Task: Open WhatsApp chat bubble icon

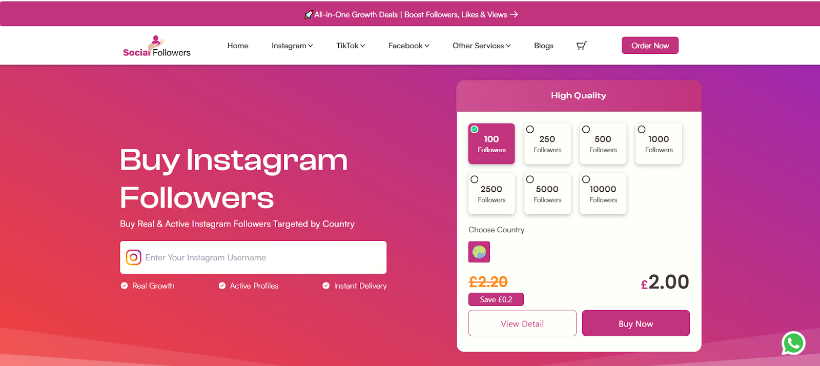Action: tap(793, 343)
